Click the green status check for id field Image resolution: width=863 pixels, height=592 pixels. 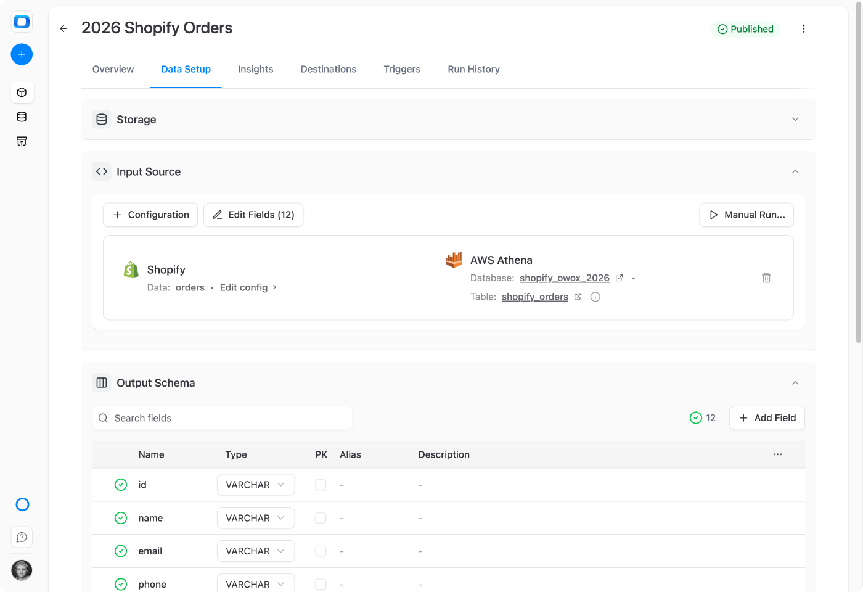click(121, 485)
